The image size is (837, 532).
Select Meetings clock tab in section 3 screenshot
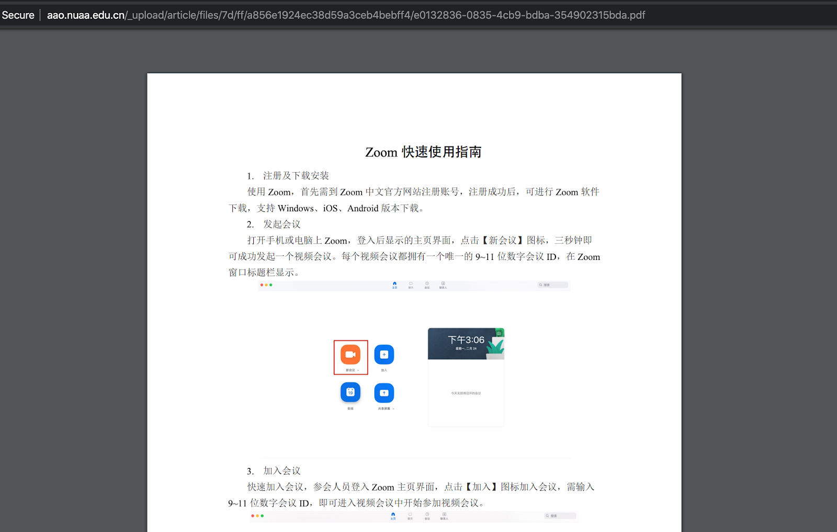click(427, 516)
